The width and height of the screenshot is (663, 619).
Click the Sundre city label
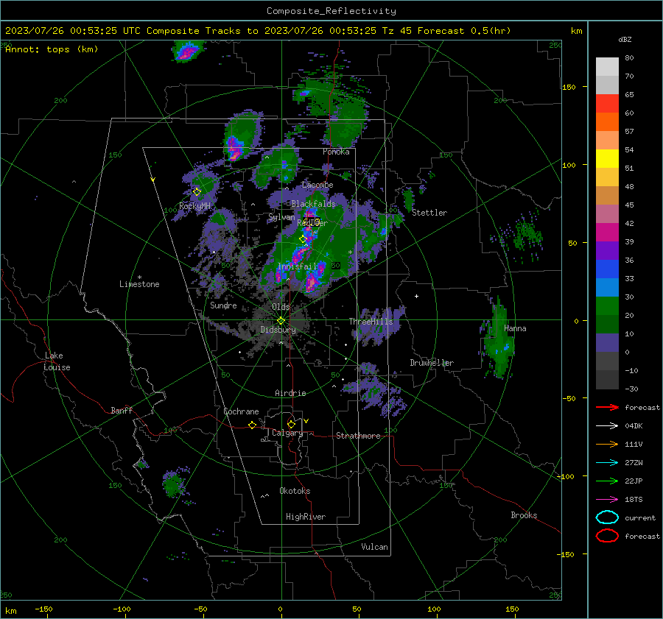click(223, 305)
